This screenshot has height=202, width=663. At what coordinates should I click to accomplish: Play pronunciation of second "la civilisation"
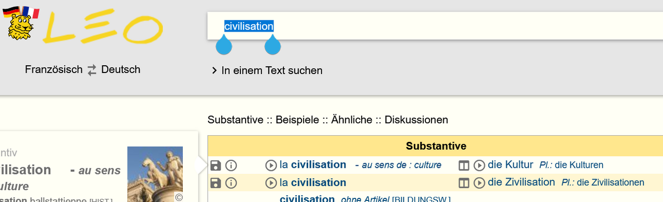click(271, 183)
